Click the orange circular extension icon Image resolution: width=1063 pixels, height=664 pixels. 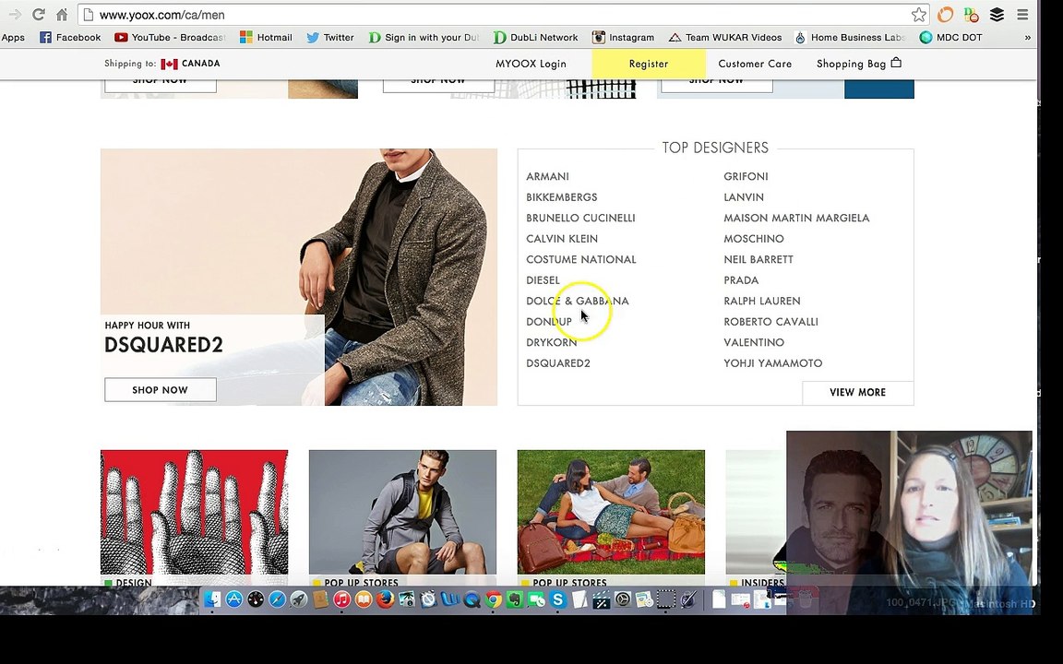(x=945, y=14)
